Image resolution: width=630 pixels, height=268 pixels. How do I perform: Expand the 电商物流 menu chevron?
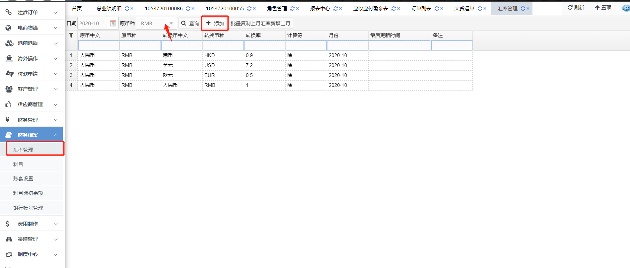(56, 28)
